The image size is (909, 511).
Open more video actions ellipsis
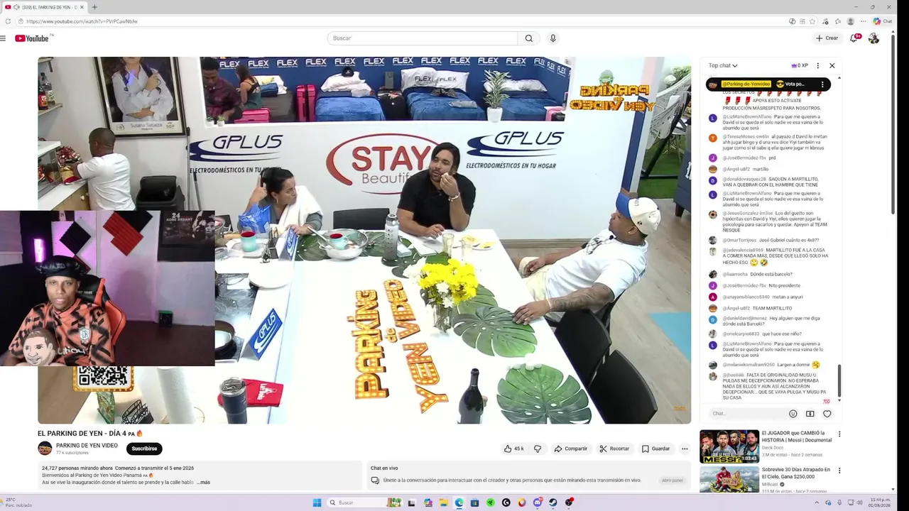(x=685, y=449)
